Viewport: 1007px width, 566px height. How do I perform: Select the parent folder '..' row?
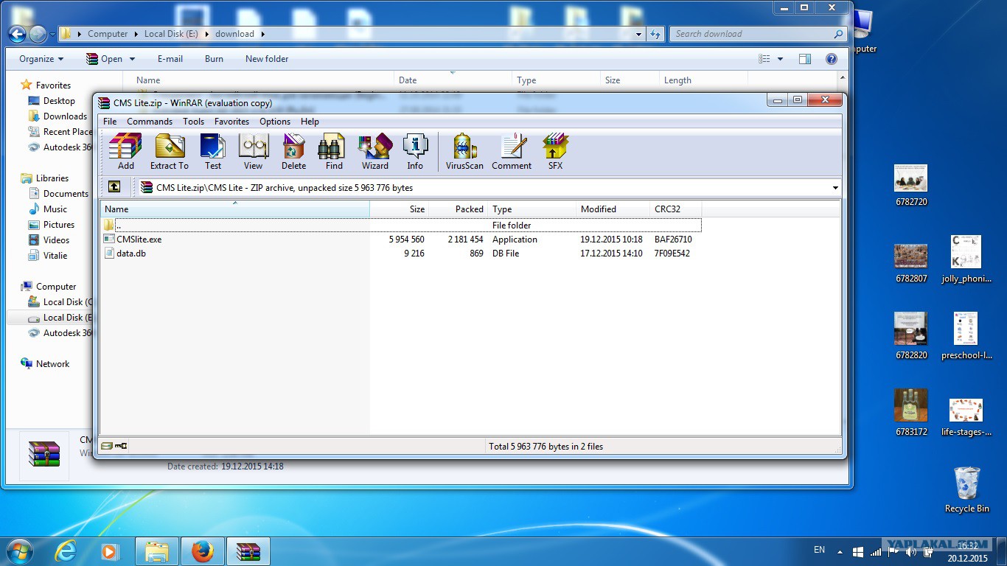pyautogui.click(x=401, y=226)
